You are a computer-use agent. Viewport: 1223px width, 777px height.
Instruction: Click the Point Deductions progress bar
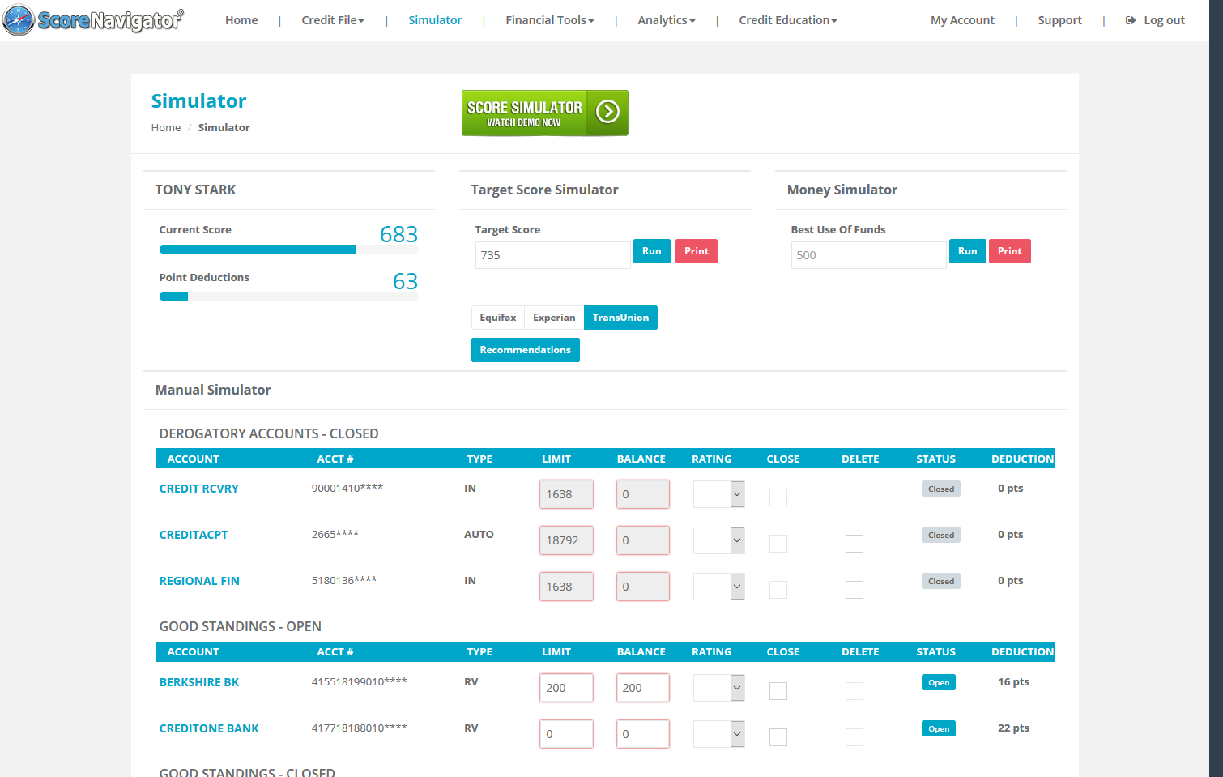[289, 297]
